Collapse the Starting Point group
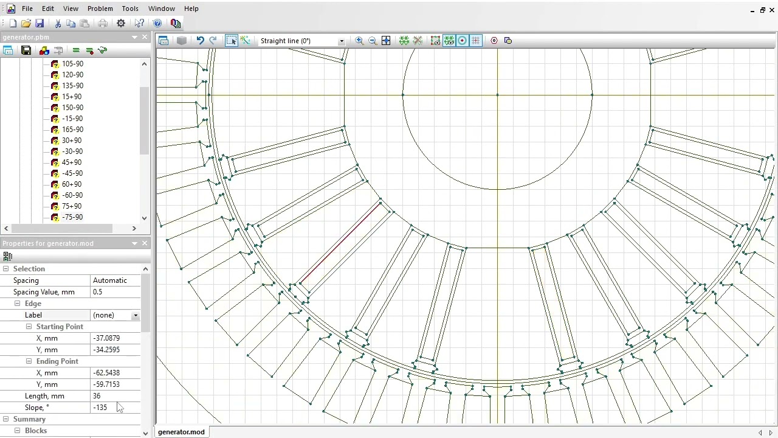 click(29, 327)
